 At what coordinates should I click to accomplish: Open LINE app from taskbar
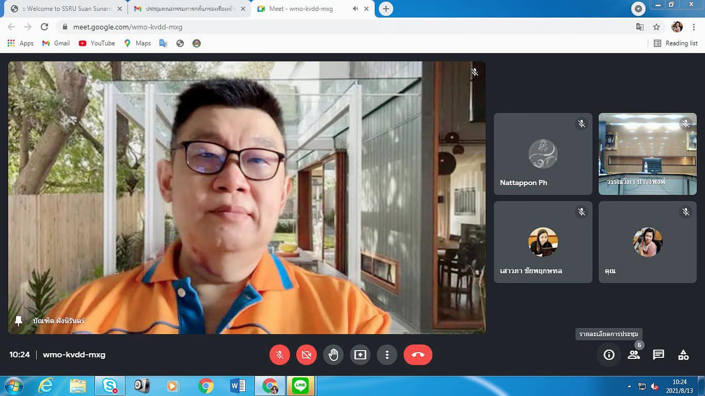(x=300, y=386)
